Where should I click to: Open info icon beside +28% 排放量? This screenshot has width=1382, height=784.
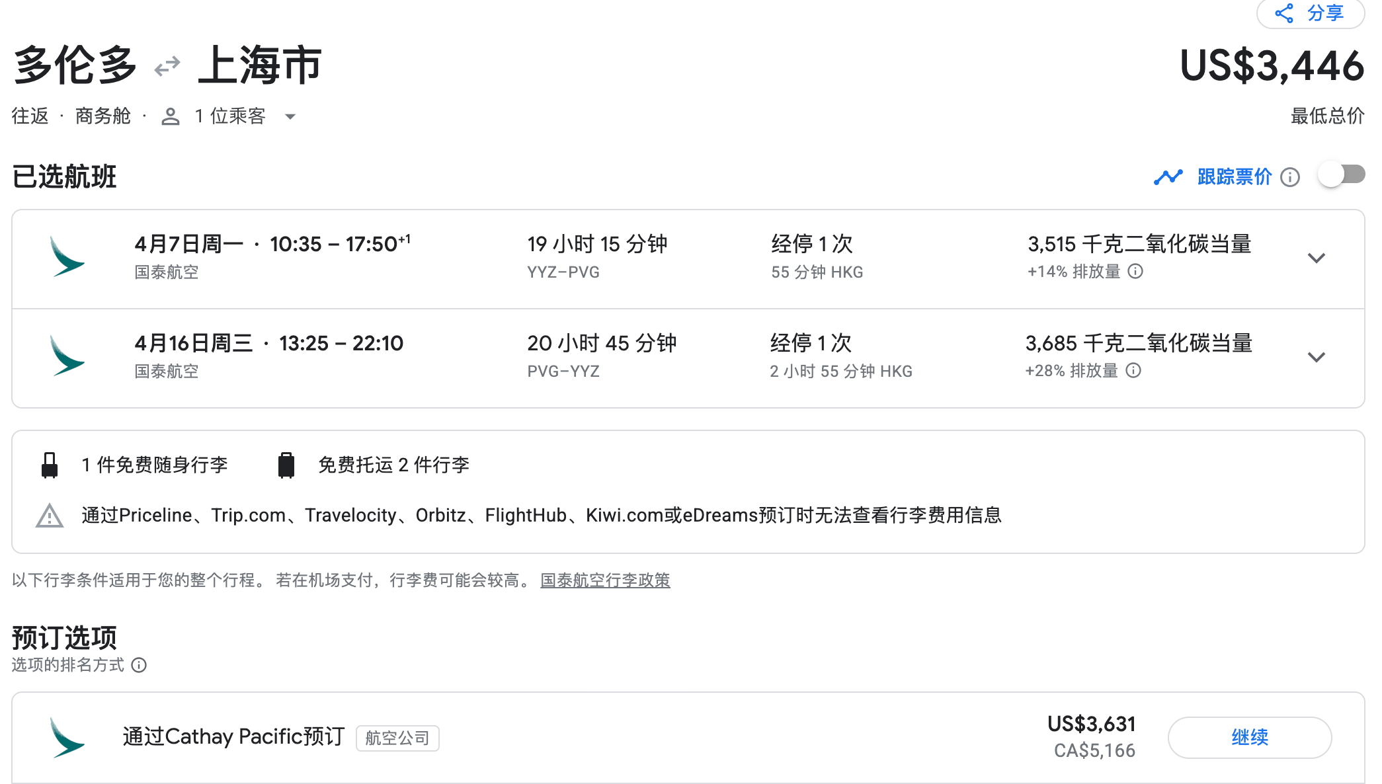[x=1133, y=371]
